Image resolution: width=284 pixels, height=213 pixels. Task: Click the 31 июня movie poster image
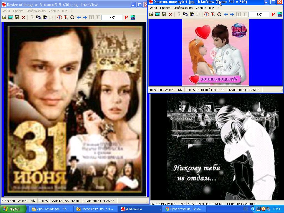coord(75,109)
